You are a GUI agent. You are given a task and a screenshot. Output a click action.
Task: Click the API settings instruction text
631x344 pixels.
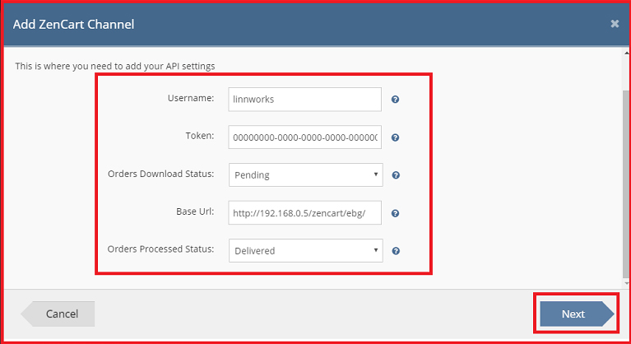click(115, 66)
